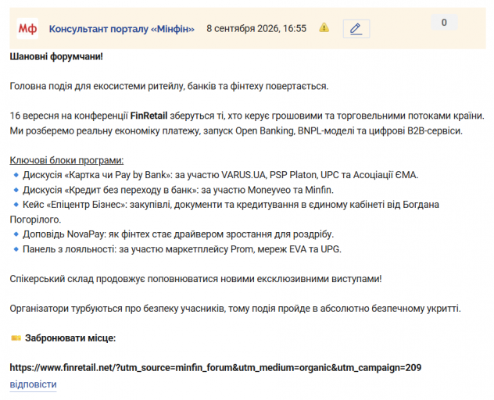Click the ticket emoji before Забронювати місце
This screenshot has height=400, width=494.
[16, 338]
